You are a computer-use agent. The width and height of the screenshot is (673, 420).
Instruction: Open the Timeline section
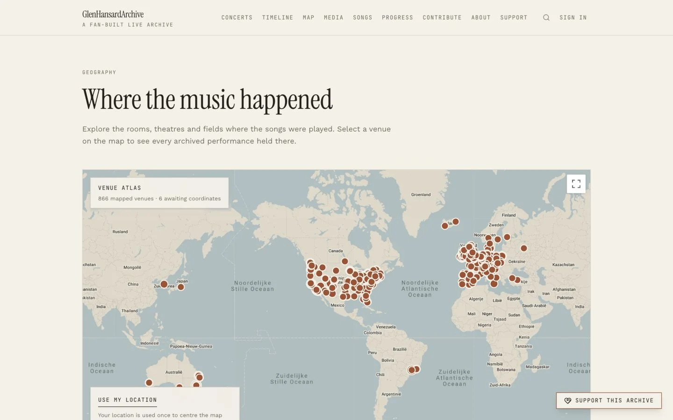click(x=278, y=18)
